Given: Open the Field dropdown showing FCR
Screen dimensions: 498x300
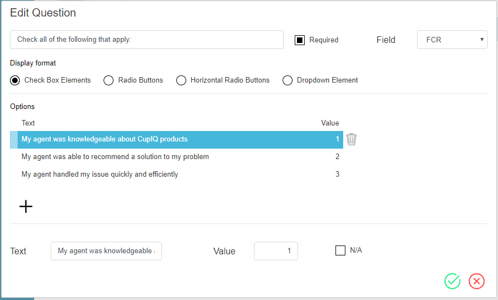Looking at the screenshot, I should (x=452, y=40).
